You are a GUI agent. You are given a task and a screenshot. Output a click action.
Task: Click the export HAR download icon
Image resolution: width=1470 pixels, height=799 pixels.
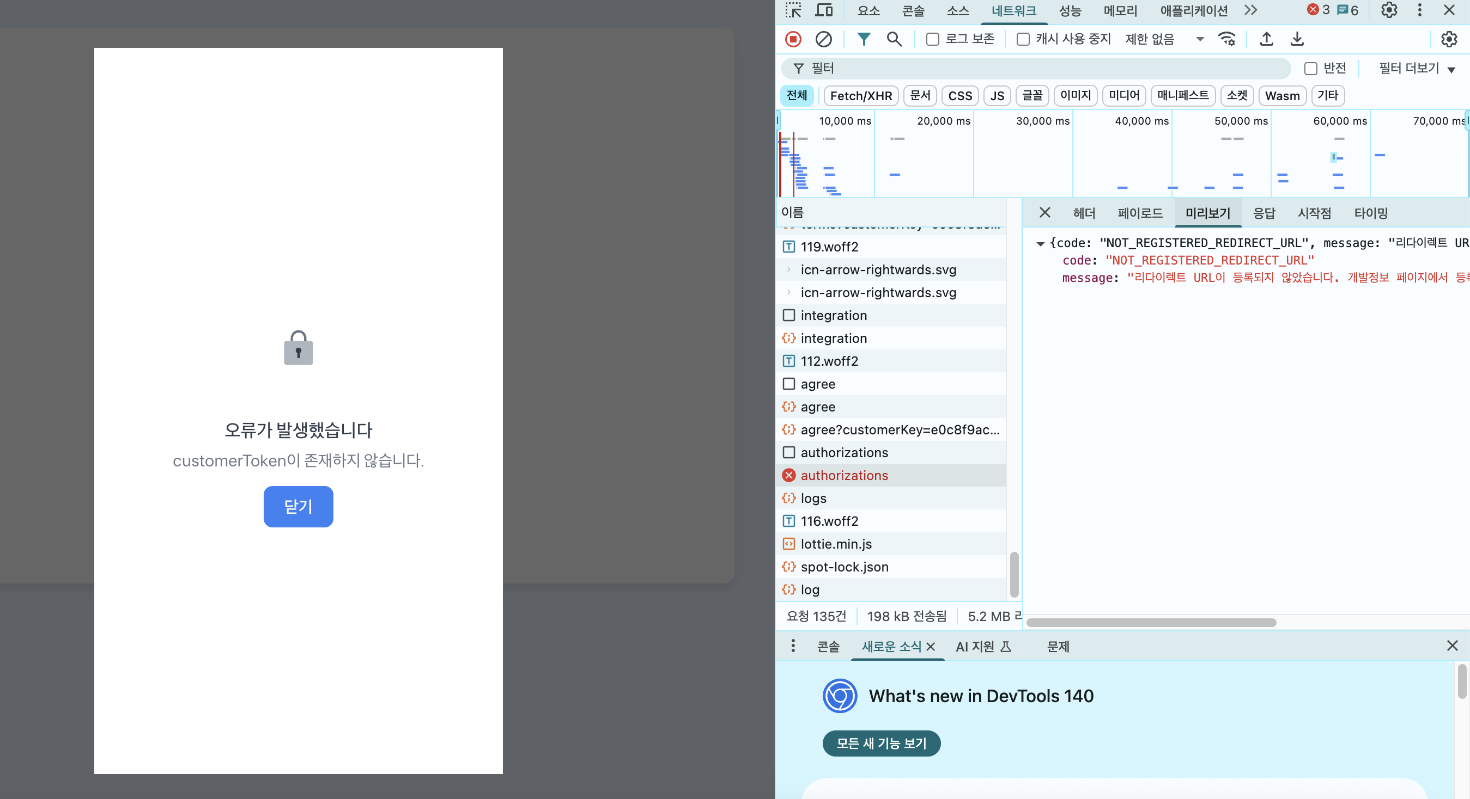pyautogui.click(x=1297, y=39)
